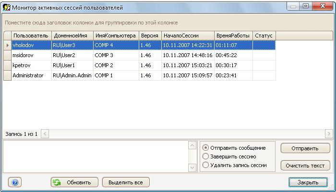Sort by the ИмяКомпьютера column header

pos(116,36)
